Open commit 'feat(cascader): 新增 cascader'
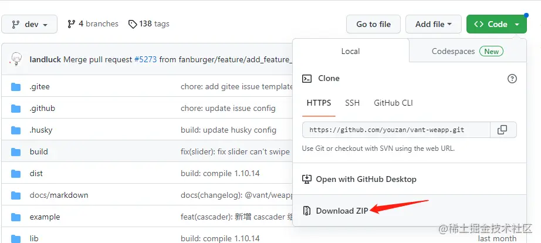 (x=236, y=217)
